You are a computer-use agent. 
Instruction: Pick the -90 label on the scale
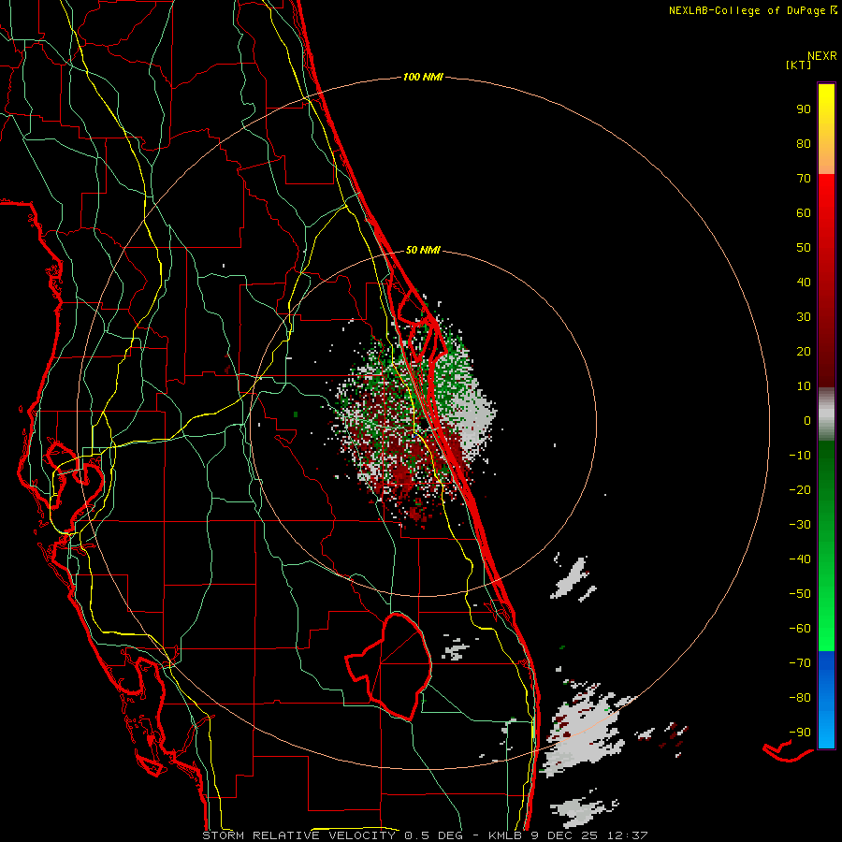pyautogui.click(x=800, y=733)
